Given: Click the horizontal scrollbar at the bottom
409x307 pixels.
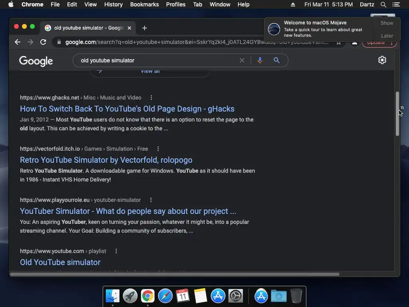Looking at the screenshot, I should click(x=175, y=274).
